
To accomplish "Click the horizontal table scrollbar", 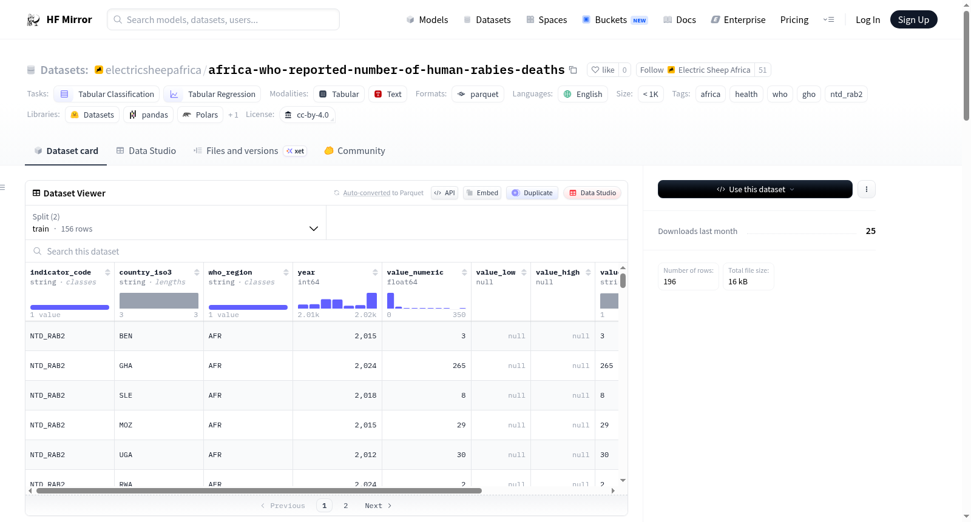I will pos(259,490).
